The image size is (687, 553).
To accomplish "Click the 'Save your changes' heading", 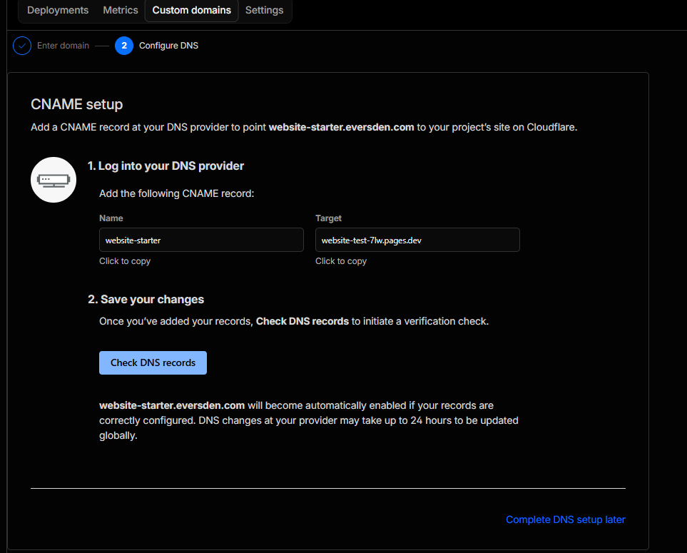I will tap(146, 299).
